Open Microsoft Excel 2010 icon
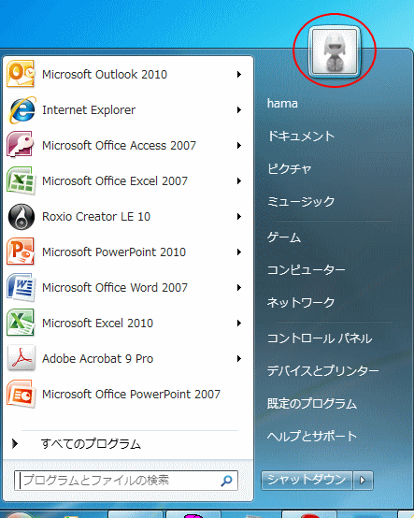Viewport: 414px width, 518px height. pyautogui.click(x=21, y=323)
